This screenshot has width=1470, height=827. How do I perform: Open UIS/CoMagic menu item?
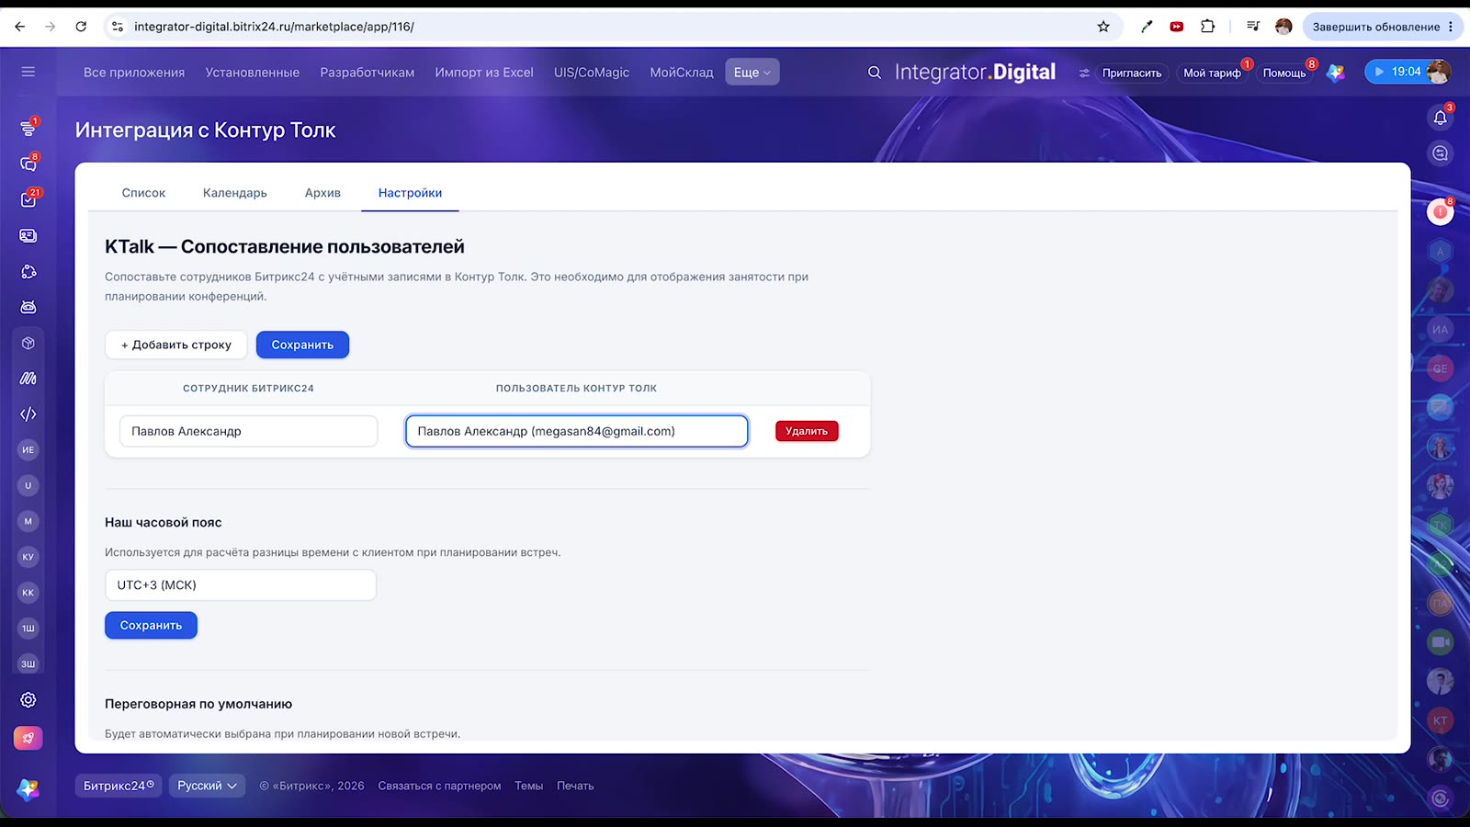pos(592,73)
